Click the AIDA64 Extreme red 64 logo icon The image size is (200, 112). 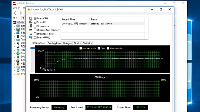pos(15,3)
